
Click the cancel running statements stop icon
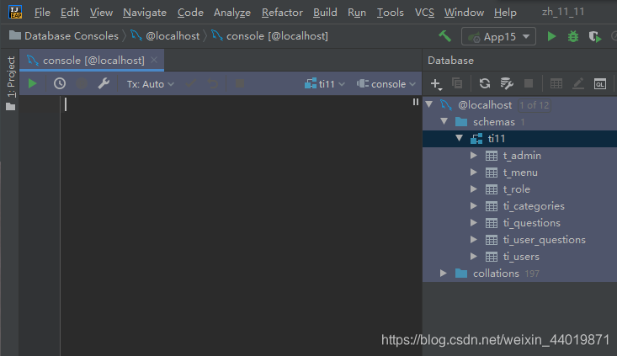240,83
